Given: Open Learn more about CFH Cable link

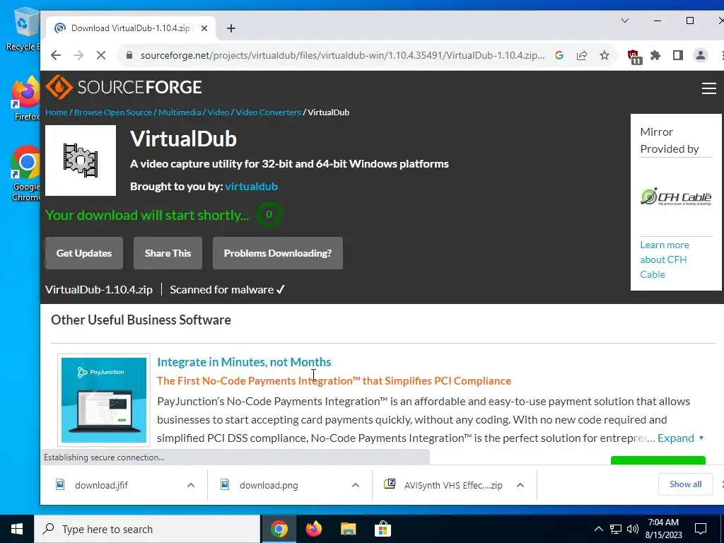Looking at the screenshot, I should pyautogui.click(x=665, y=259).
